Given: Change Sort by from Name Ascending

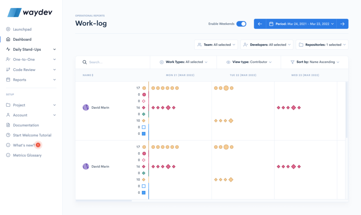Looking at the screenshot, I should click(x=314, y=62).
